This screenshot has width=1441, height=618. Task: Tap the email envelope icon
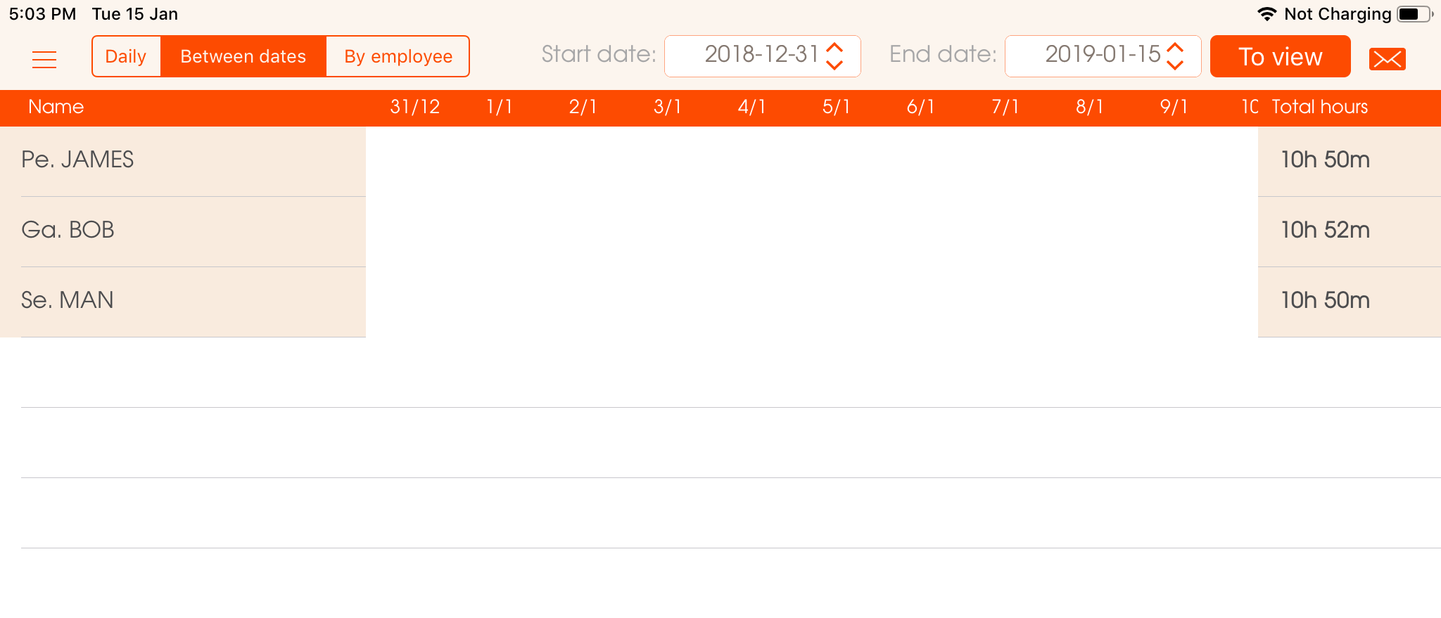pyautogui.click(x=1387, y=59)
